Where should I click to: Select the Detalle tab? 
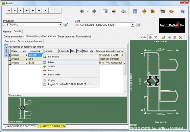tap(17, 31)
